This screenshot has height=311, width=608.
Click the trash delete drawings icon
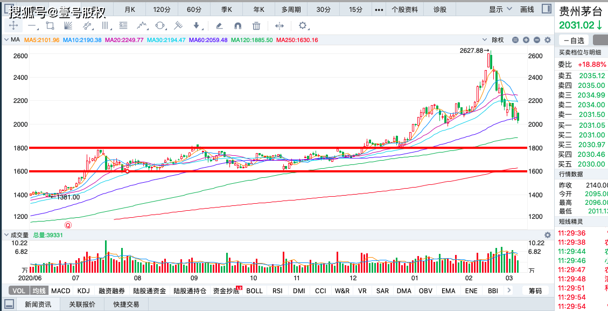coord(256,26)
